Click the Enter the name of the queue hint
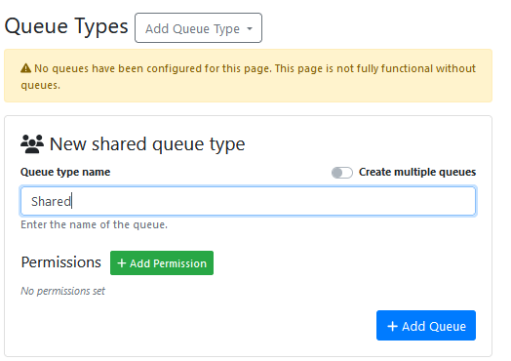The height and width of the screenshot is (361, 511). tap(94, 224)
